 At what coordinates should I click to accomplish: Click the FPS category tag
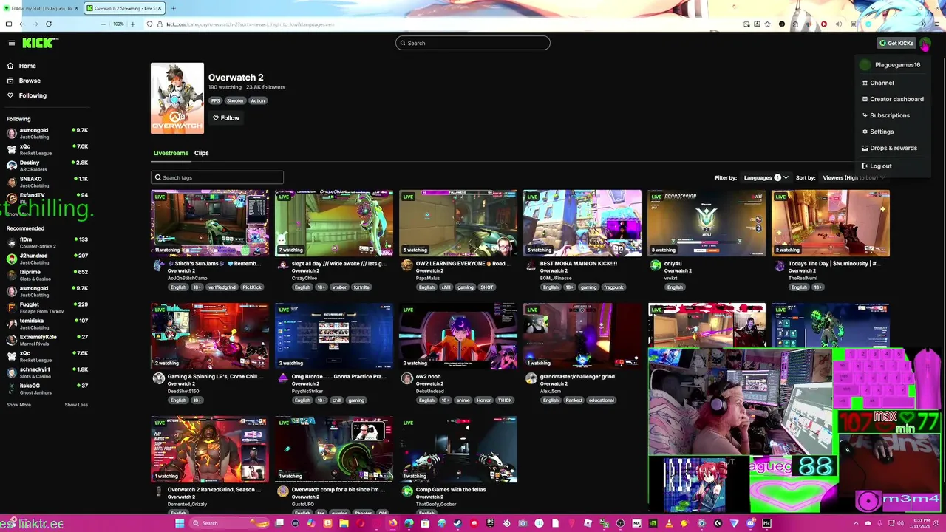tap(216, 100)
